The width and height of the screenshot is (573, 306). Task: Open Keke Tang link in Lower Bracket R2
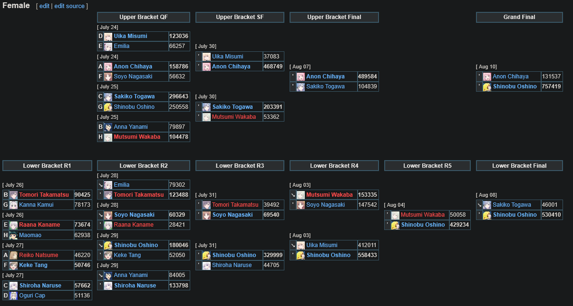127,255
